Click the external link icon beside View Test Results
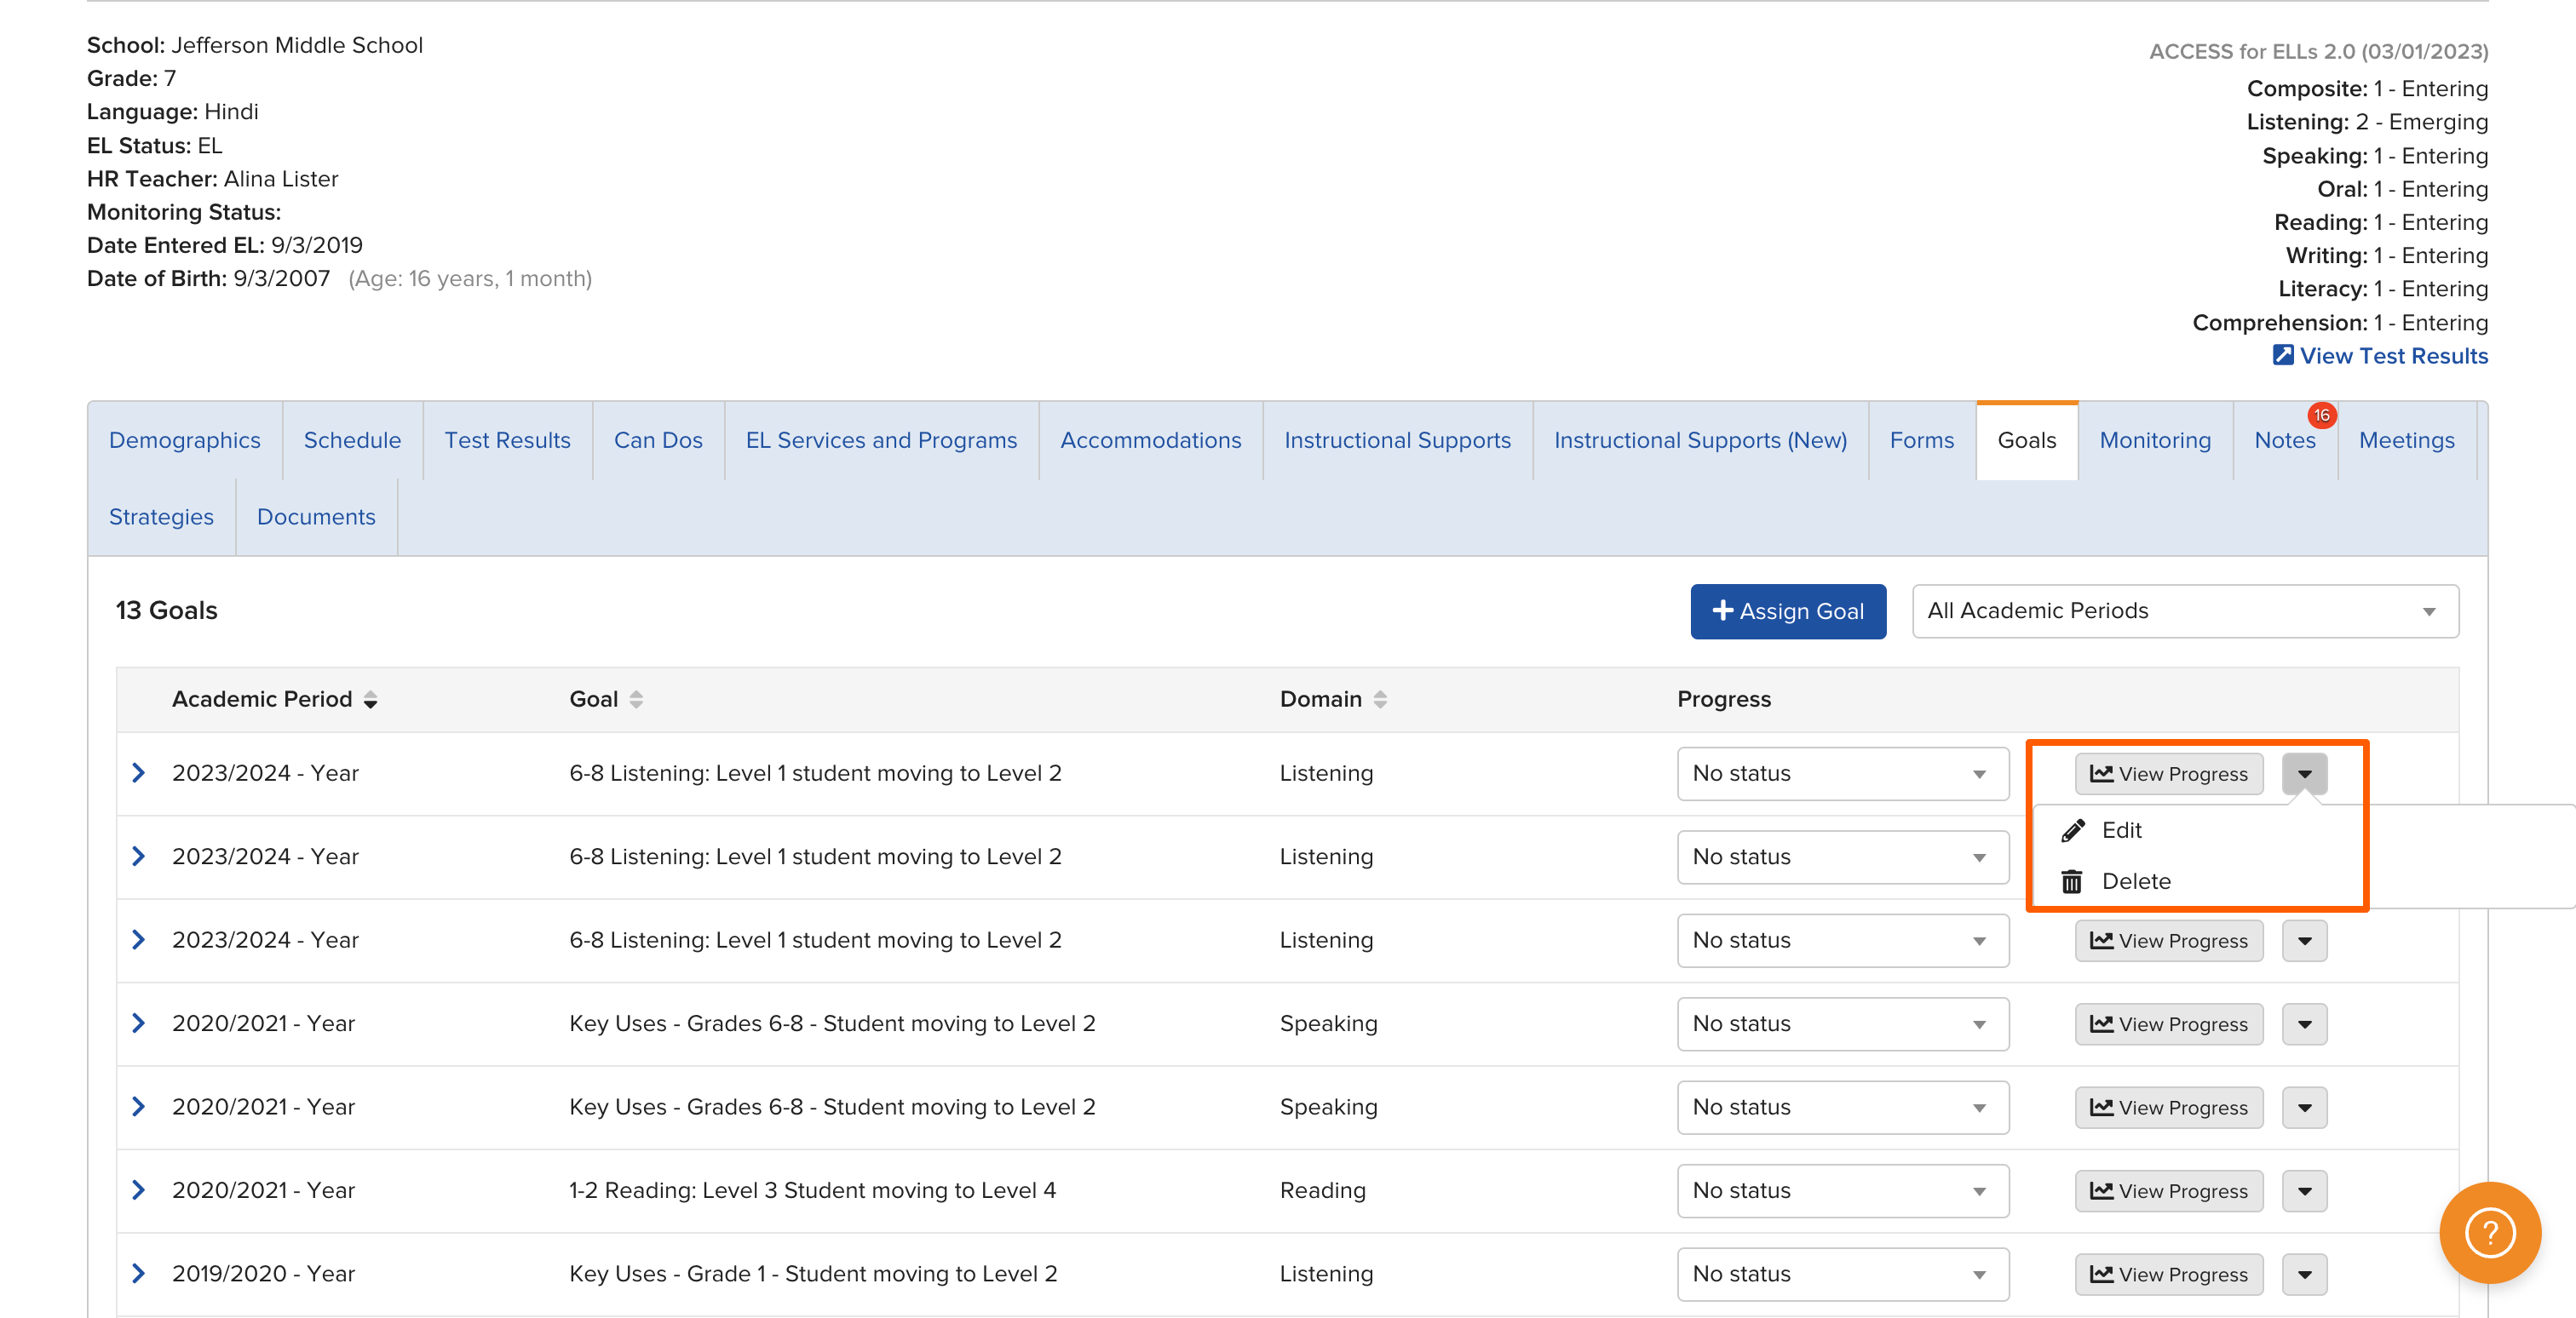Image resolution: width=2576 pixels, height=1318 pixels. pyautogui.click(x=2283, y=355)
